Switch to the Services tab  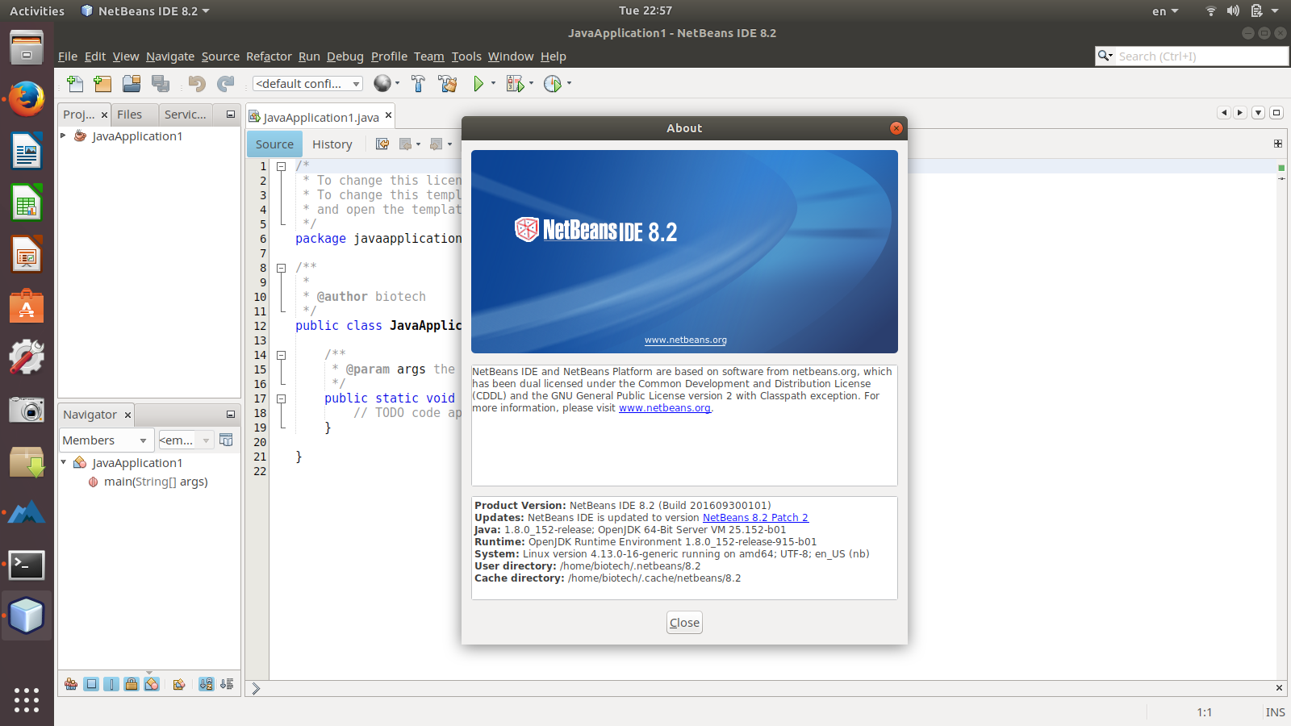tap(185, 115)
